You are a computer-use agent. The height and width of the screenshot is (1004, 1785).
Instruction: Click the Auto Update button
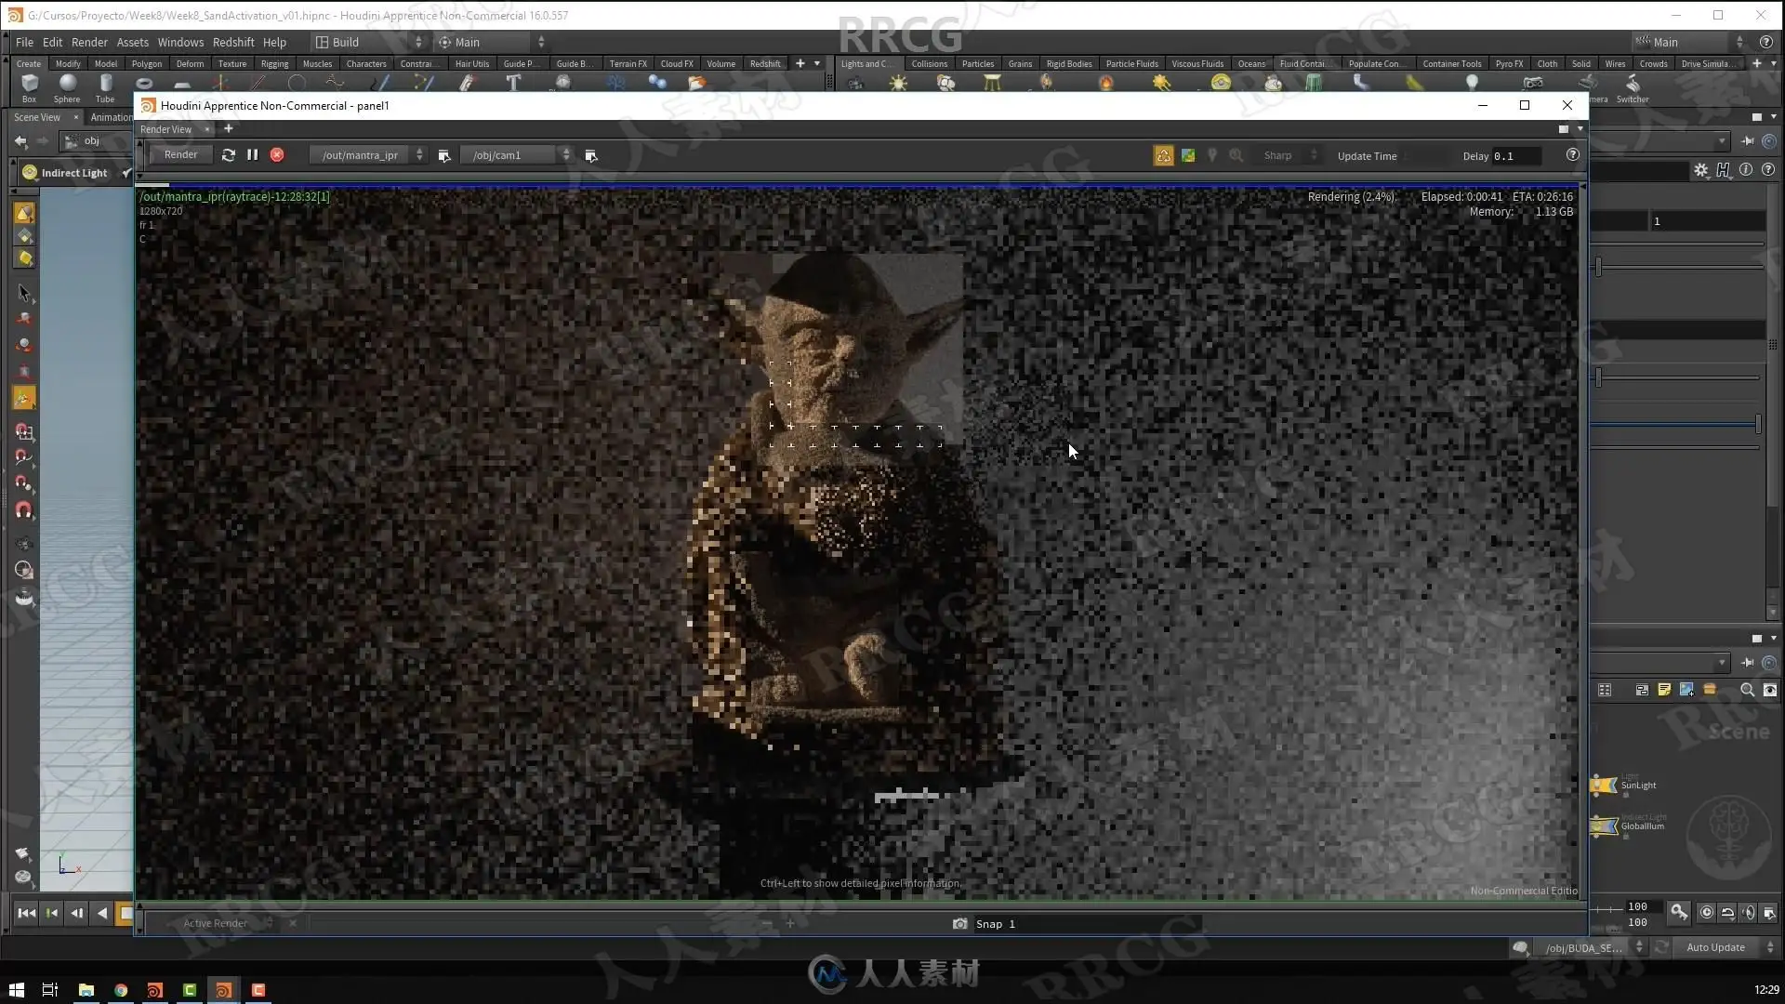(1715, 947)
